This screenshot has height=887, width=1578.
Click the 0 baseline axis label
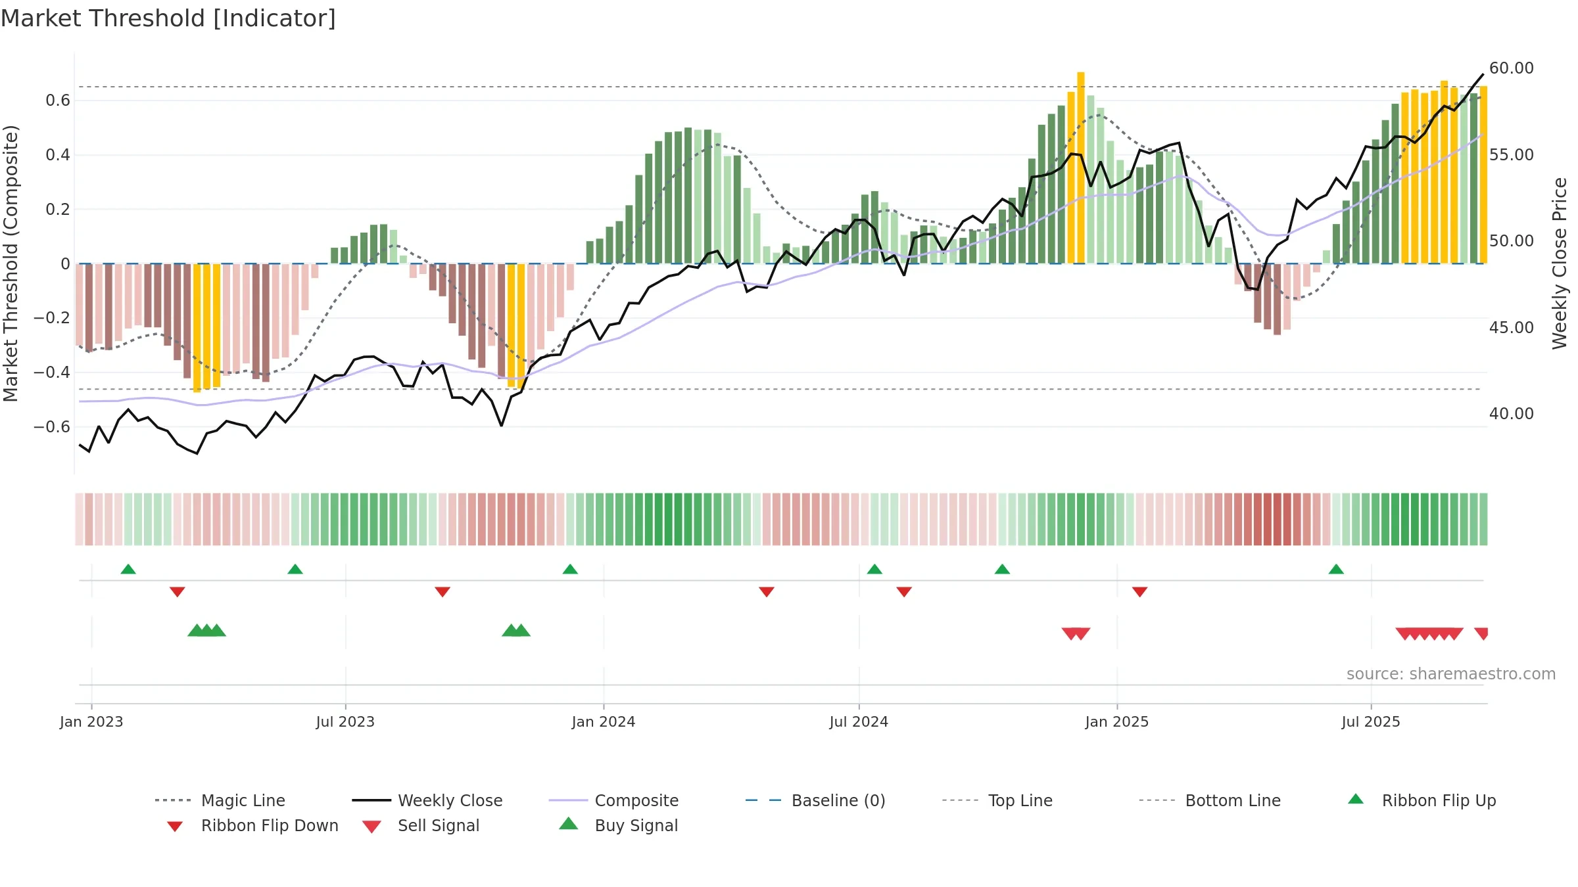click(x=65, y=264)
